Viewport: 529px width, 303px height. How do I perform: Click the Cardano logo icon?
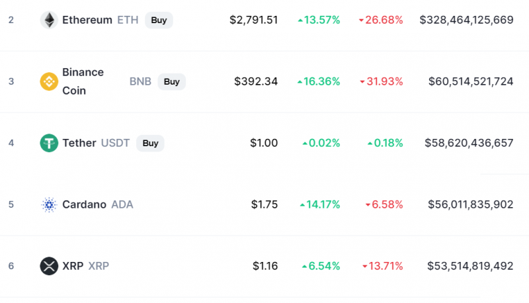click(49, 204)
